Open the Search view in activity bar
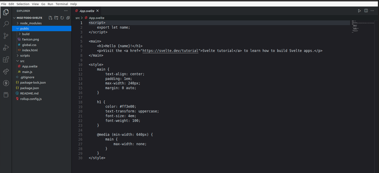379x173 pixels. click(6, 24)
